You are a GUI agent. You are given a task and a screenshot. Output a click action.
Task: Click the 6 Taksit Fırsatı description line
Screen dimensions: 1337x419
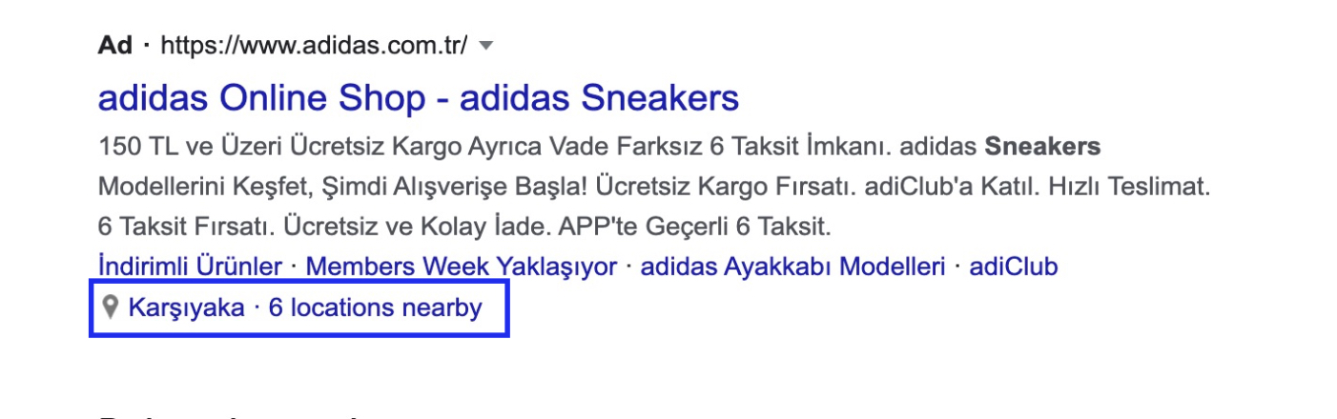coord(466,229)
